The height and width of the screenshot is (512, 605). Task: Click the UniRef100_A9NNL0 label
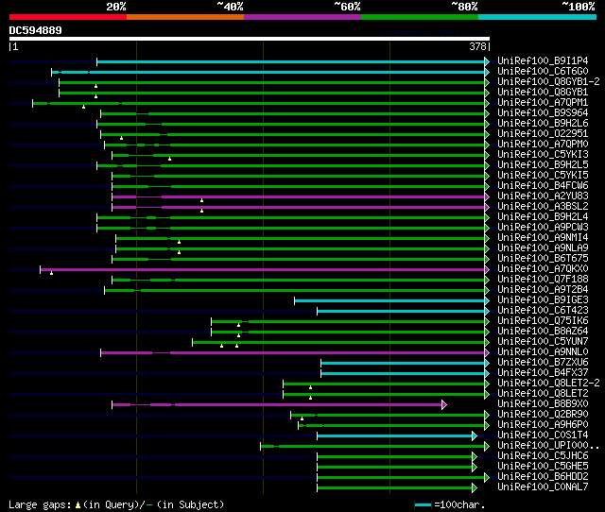(543, 352)
